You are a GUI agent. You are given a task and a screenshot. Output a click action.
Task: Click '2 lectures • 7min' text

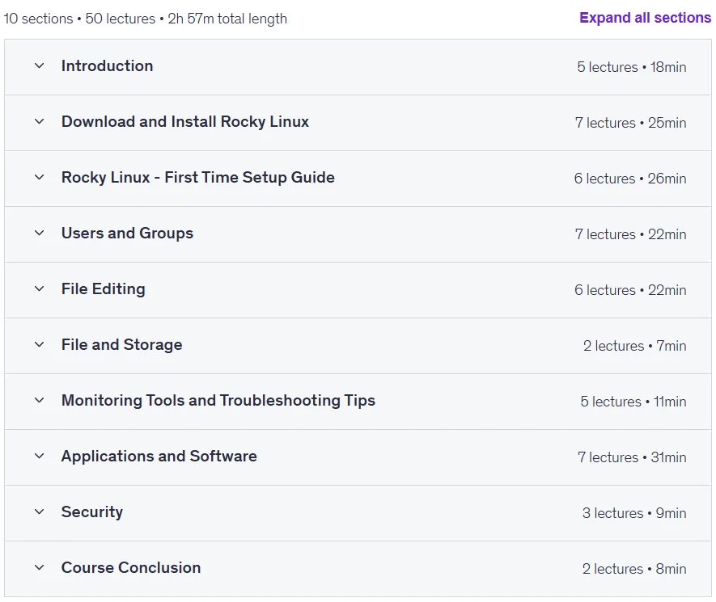click(635, 346)
